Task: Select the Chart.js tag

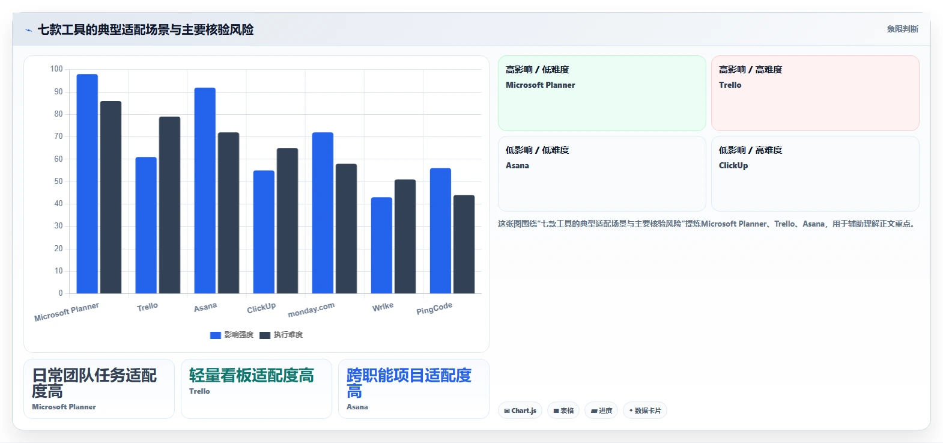Action: pos(520,411)
